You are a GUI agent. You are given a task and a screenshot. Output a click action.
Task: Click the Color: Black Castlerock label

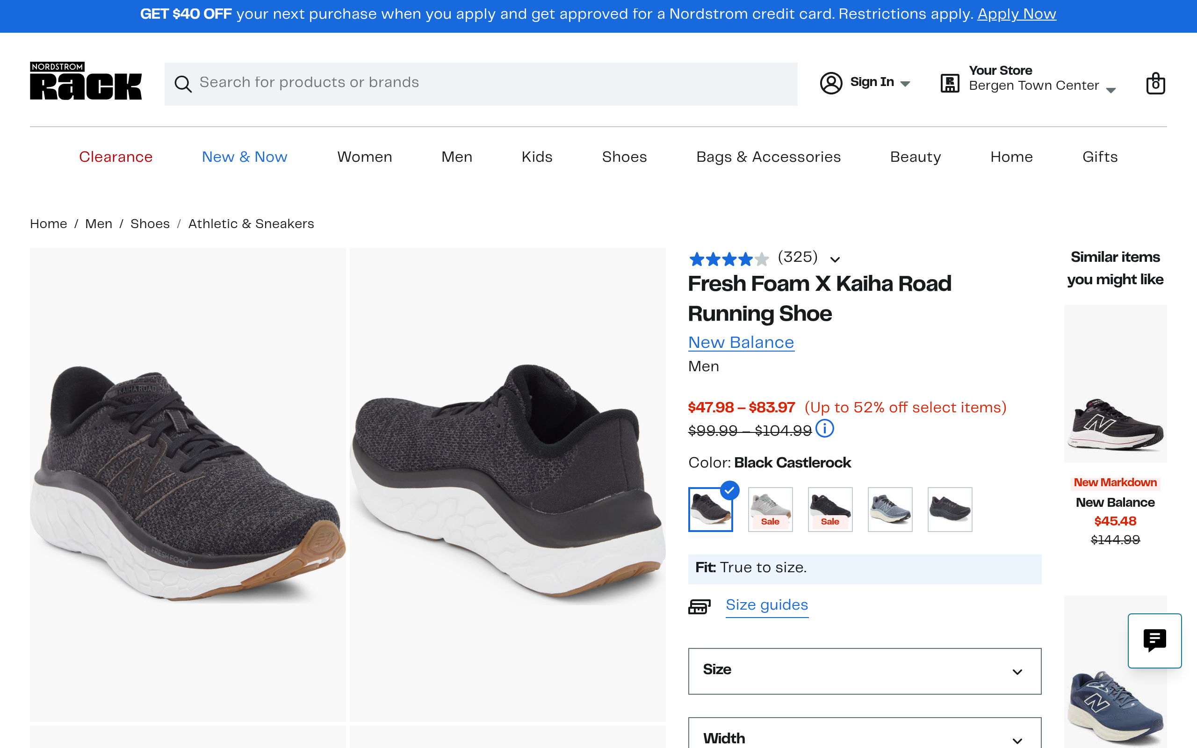pyautogui.click(x=770, y=463)
